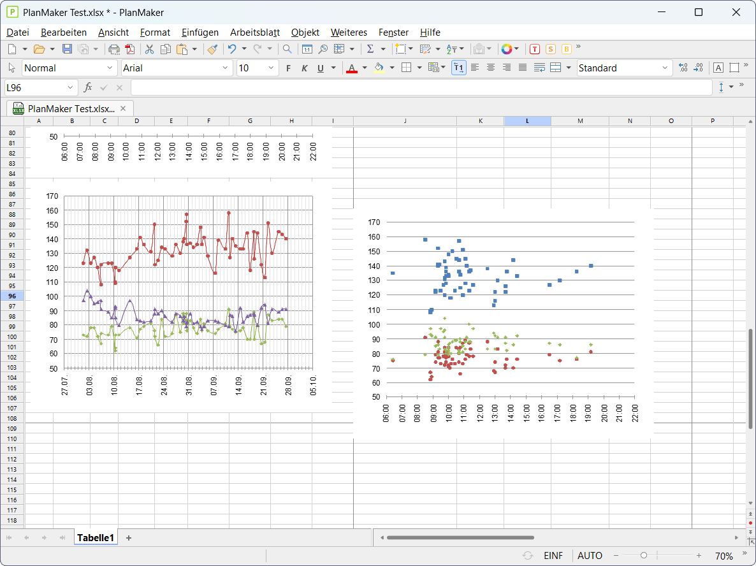Click the horizontal scrollbar thumb
Image resolution: width=756 pixels, height=566 pixels.
460,537
